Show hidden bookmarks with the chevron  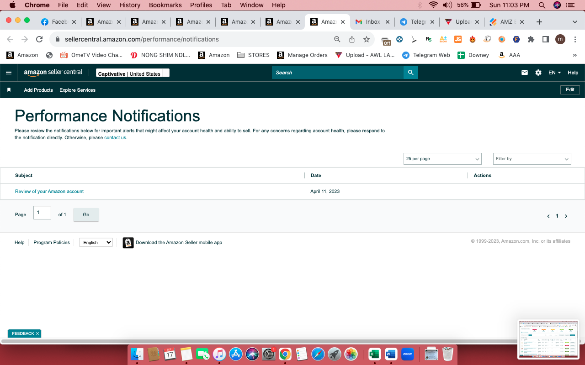[x=574, y=55]
